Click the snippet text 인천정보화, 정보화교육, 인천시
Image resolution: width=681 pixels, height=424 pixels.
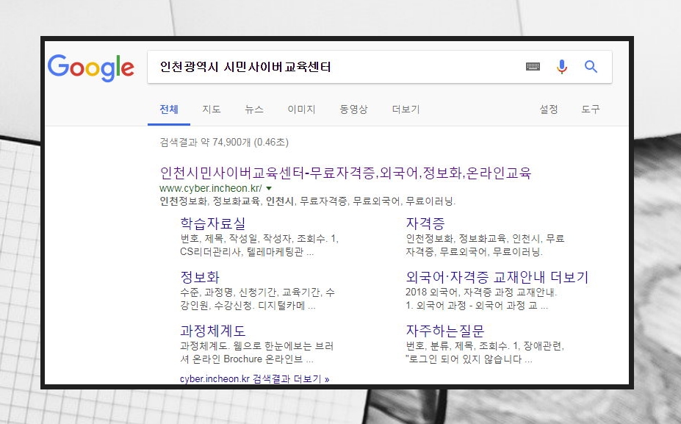tap(308, 201)
